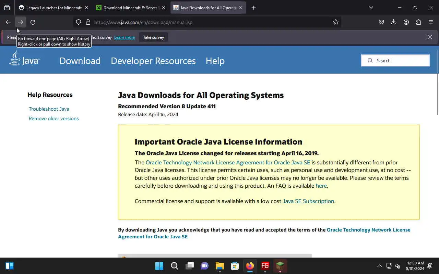439x274 pixels.
Task: Open the FAQ 'here' link
Action: pos(321,186)
